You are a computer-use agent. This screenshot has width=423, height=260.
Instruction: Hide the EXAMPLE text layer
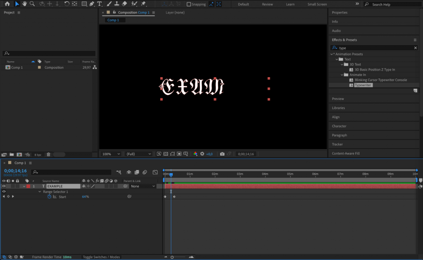tap(3, 186)
